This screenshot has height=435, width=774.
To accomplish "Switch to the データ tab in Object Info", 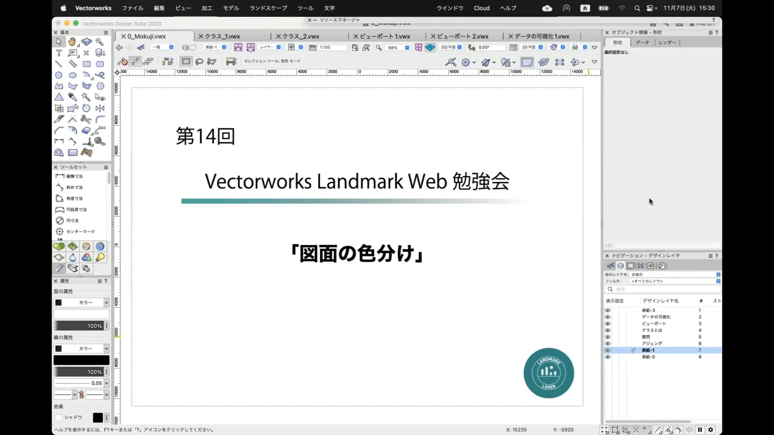I will point(642,42).
